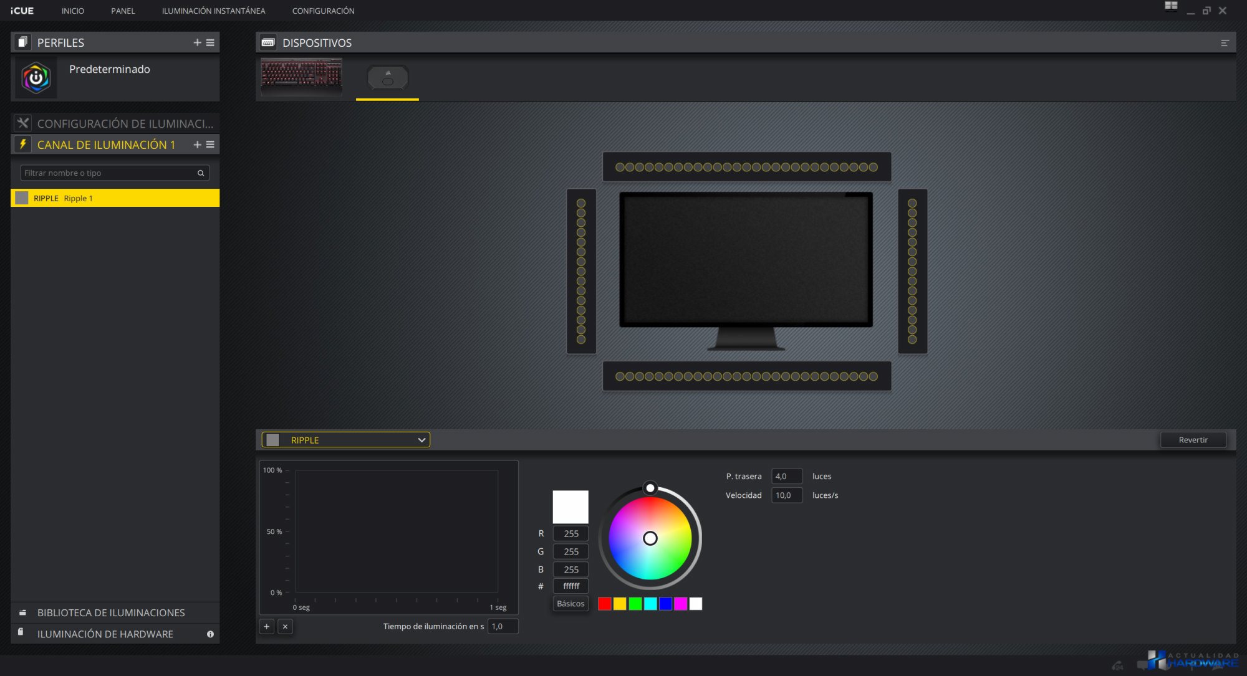Expand Biblioteca de Iluminaciones section
The height and width of the screenshot is (676, 1247).
point(111,613)
